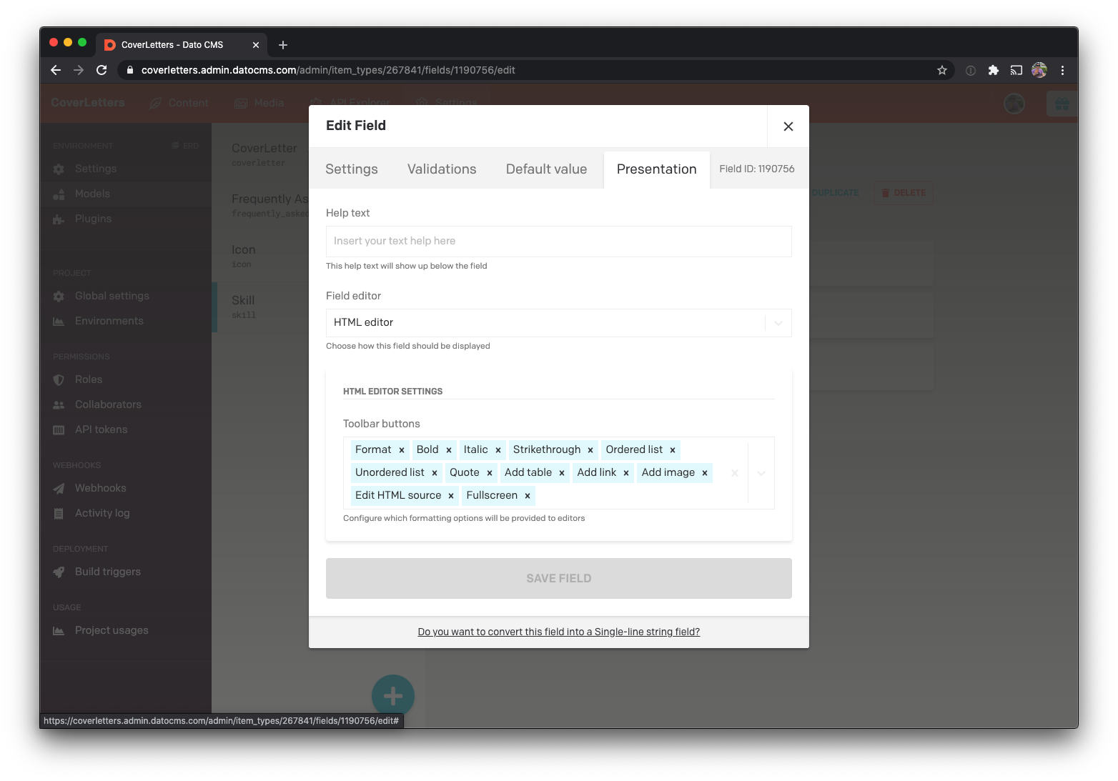Expand the Field editor dropdown
This screenshot has width=1118, height=781.
(x=778, y=323)
